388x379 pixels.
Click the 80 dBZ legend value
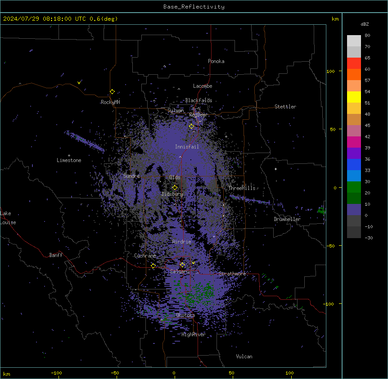click(x=367, y=36)
